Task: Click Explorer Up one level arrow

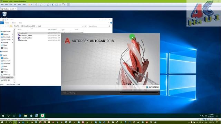Action: [x=8, y=26]
